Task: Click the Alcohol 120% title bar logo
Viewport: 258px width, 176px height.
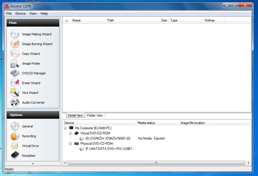Action: [x=7, y=6]
